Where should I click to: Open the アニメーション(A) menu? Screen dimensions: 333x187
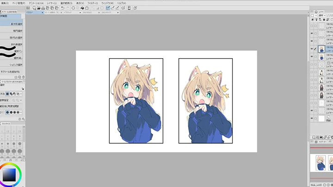click(36, 3)
